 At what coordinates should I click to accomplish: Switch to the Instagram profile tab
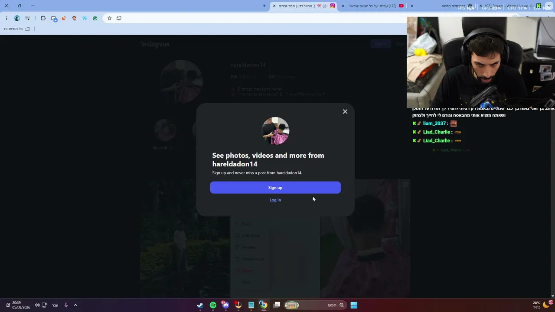click(304, 6)
